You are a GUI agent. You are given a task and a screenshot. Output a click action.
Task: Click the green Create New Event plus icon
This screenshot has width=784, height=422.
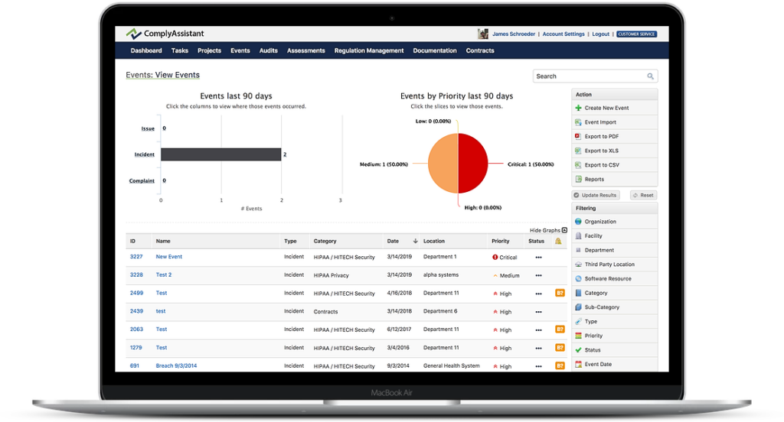click(578, 108)
